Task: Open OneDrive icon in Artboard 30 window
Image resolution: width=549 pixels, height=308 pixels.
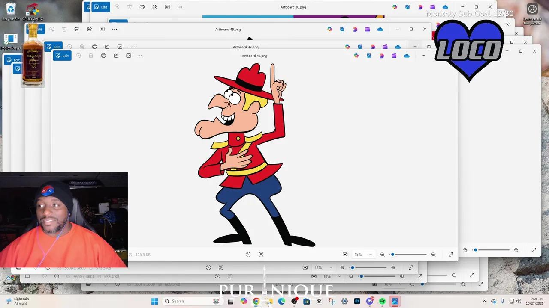Action: 445,7
